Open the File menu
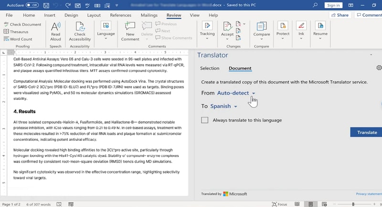Viewport: 382px width, 207px height. [x=9, y=15]
